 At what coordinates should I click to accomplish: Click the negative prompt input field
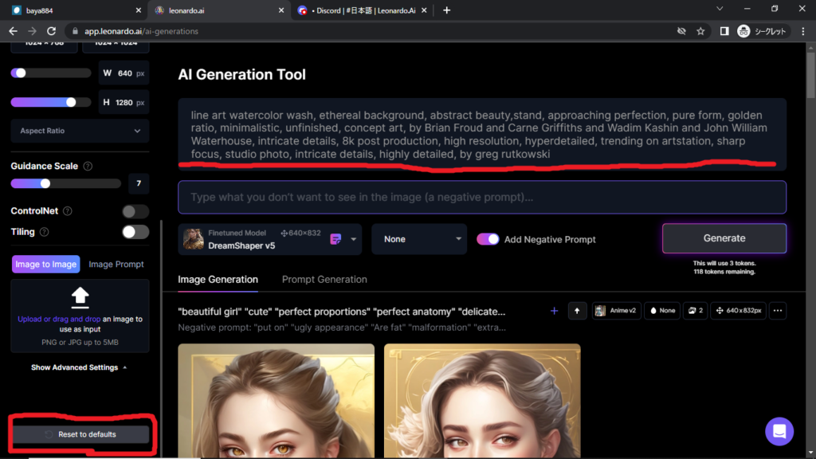point(481,197)
